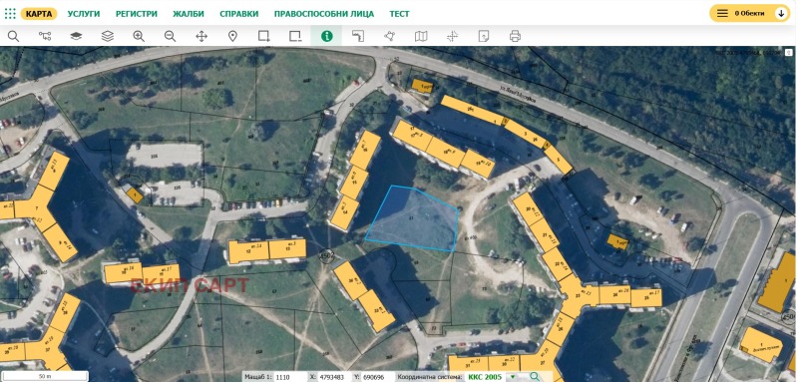Select the zoom in tool

(139, 36)
